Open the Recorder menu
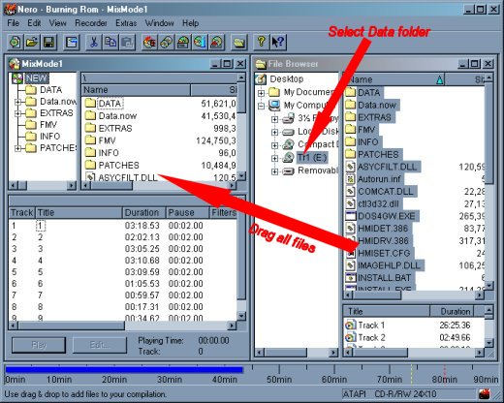This screenshot has width=504, height=403. (x=91, y=23)
